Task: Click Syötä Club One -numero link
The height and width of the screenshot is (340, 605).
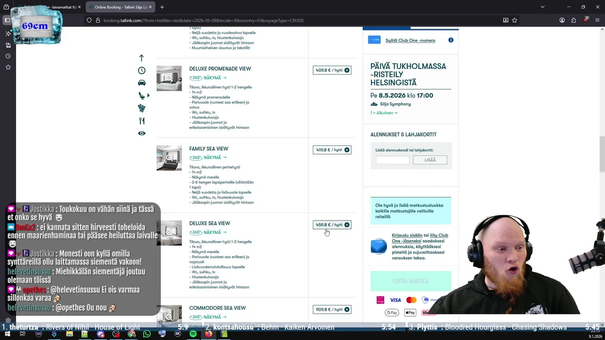Action: [x=410, y=41]
